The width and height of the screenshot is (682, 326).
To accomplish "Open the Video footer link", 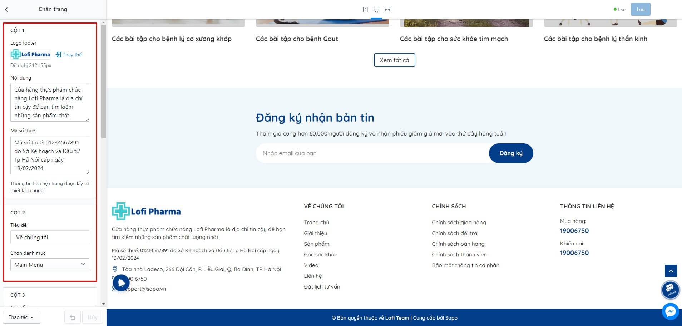I will [x=311, y=265].
